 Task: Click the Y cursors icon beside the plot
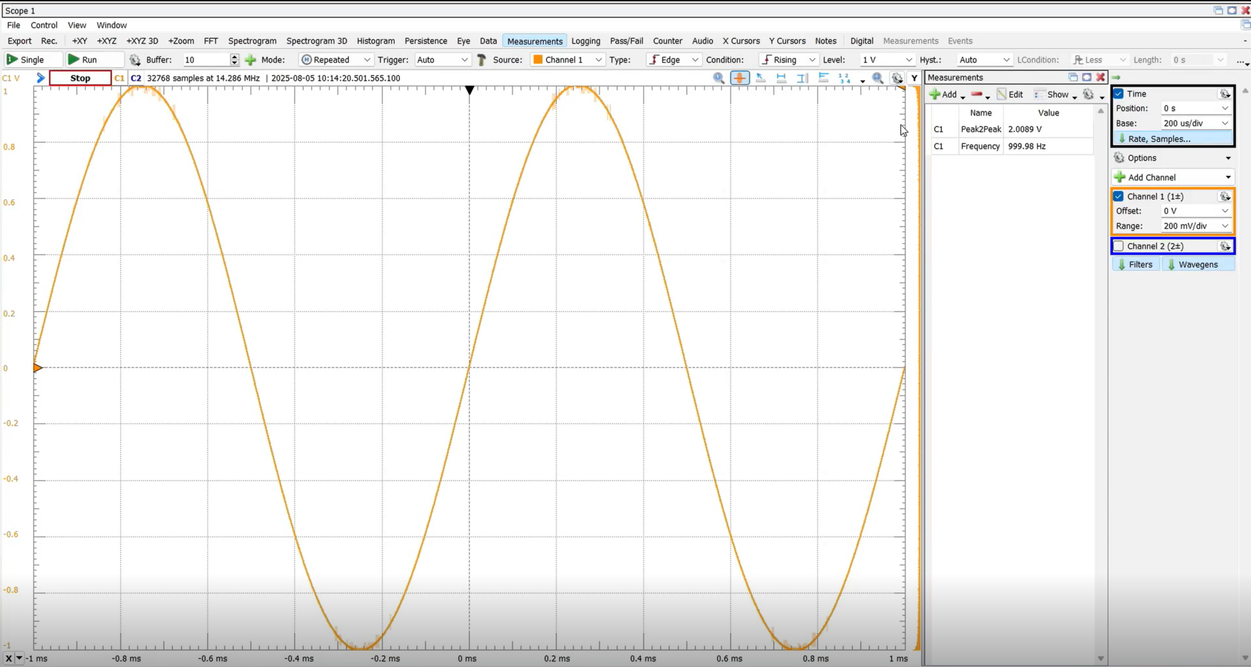tap(914, 78)
